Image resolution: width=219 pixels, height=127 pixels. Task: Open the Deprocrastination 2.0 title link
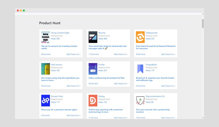tap(155, 96)
